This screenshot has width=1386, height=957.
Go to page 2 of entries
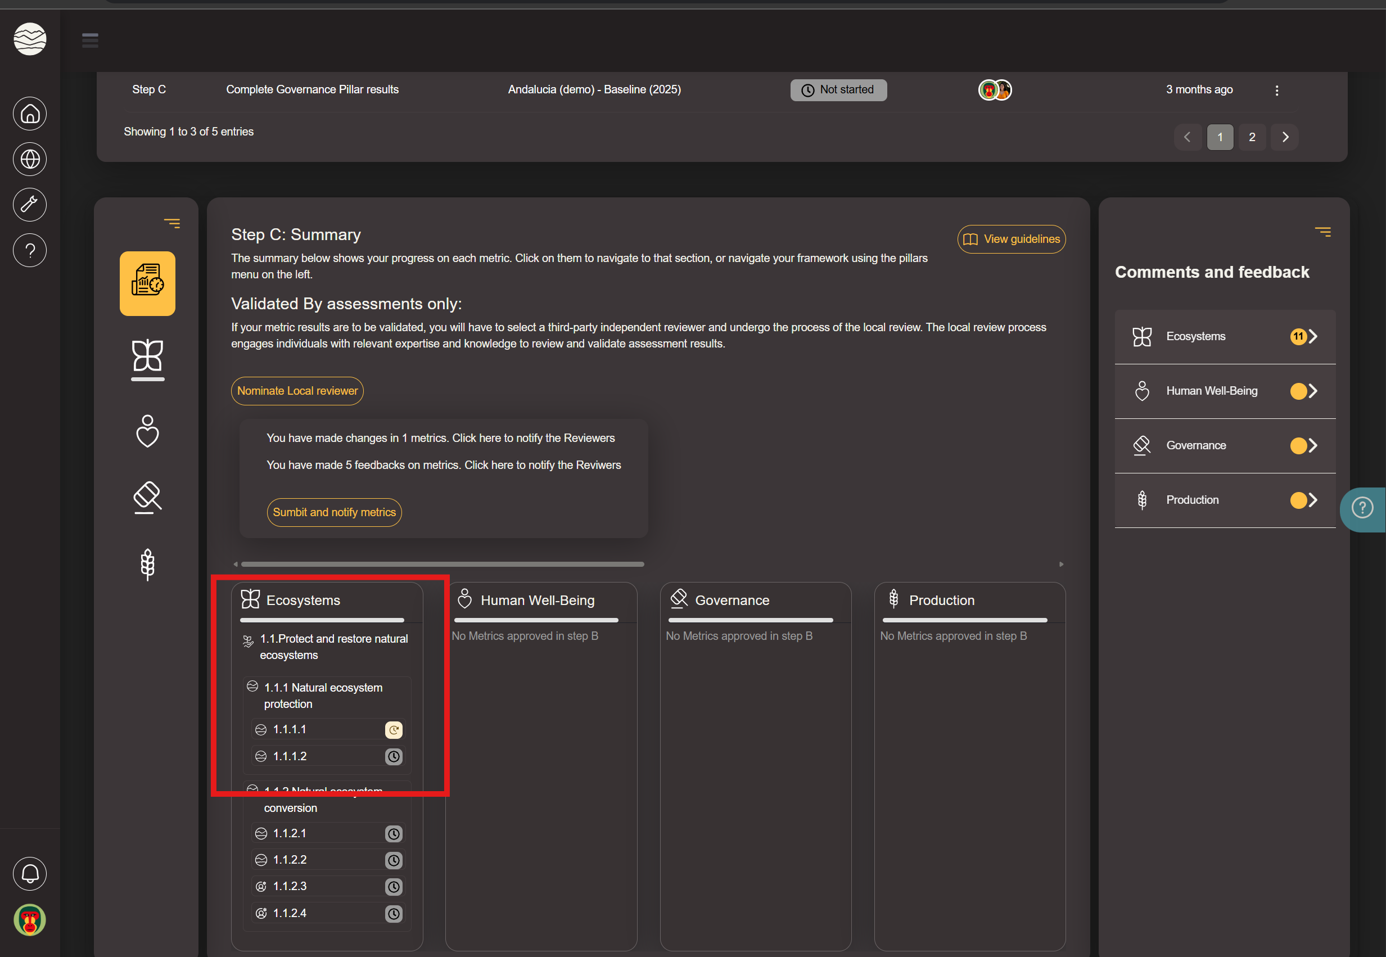tap(1252, 137)
